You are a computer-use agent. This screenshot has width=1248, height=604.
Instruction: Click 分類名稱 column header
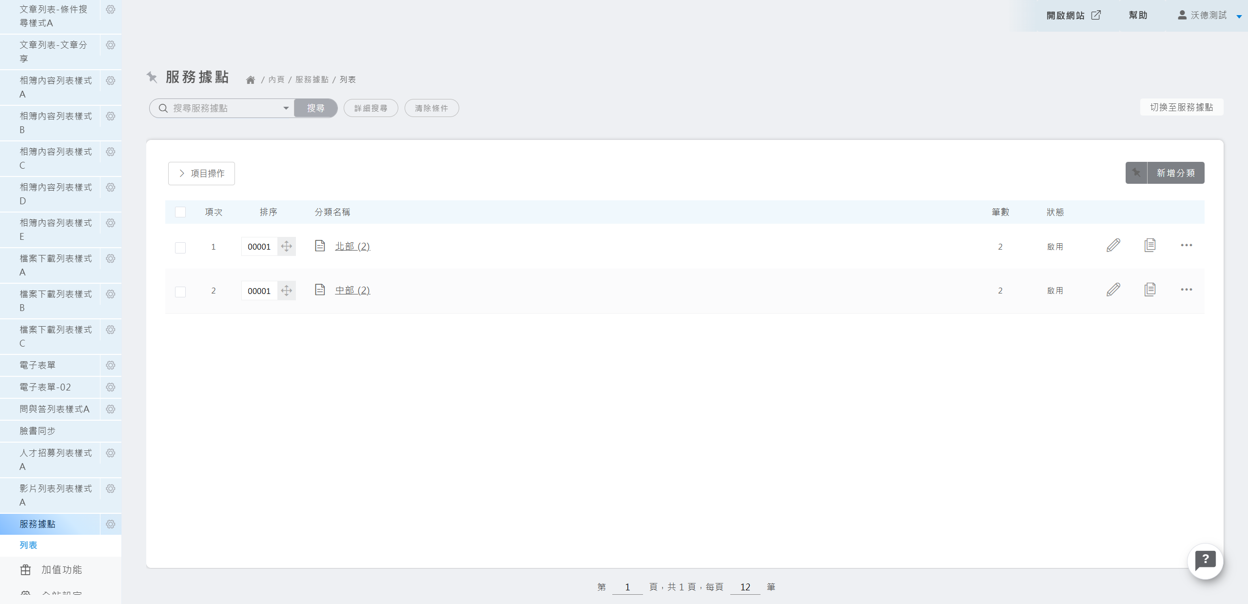click(332, 212)
